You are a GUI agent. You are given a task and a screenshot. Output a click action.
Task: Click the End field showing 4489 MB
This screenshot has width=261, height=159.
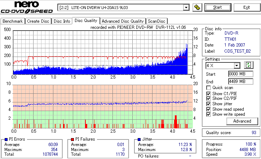point(241,81)
